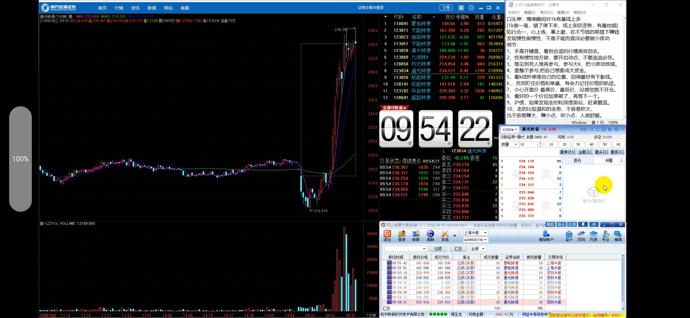The image size is (690, 318).
Task: Click the 全撤[Z] button
Action: coord(585,152)
